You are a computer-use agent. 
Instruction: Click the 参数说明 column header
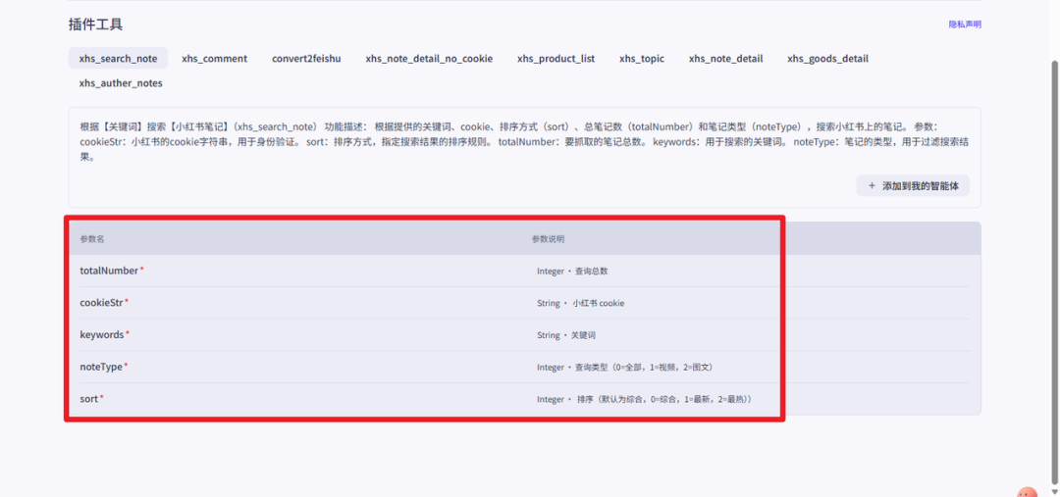[x=549, y=239]
